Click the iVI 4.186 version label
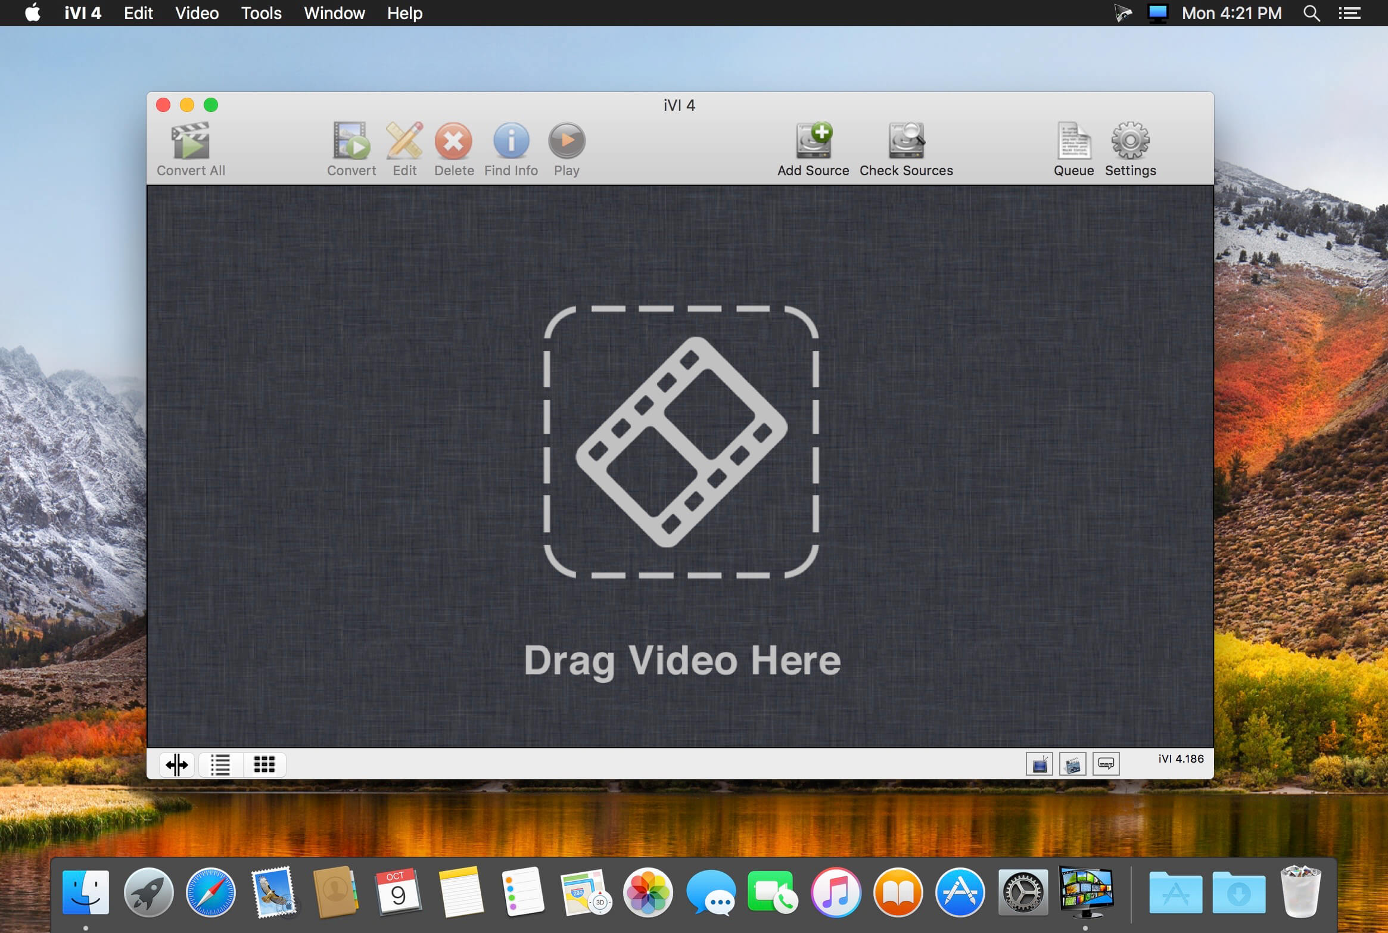Image resolution: width=1388 pixels, height=933 pixels. click(x=1181, y=758)
